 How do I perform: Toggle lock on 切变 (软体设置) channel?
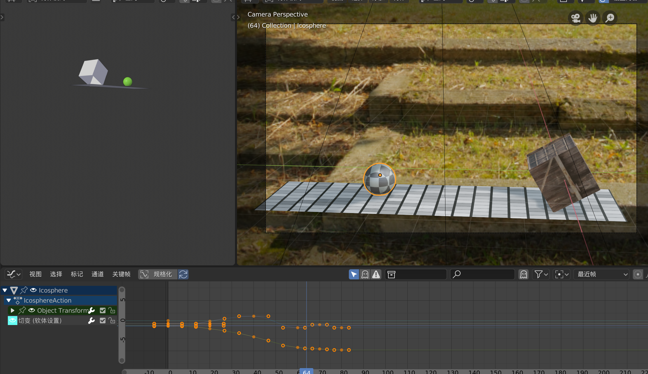point(112,321)
